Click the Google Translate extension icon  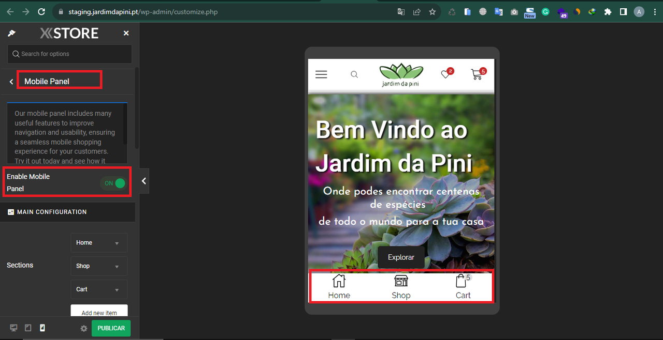click(498, 11)
